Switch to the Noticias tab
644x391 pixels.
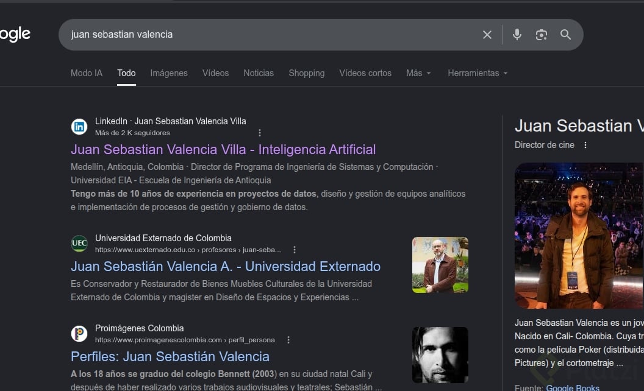click(x=259, y=73)
